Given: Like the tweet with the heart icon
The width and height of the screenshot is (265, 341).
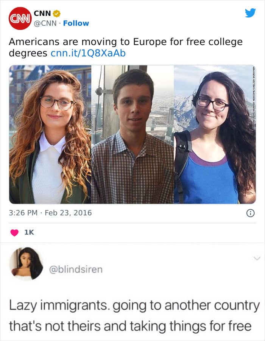Looking at the screenshot, I should [x=14, y=232].
